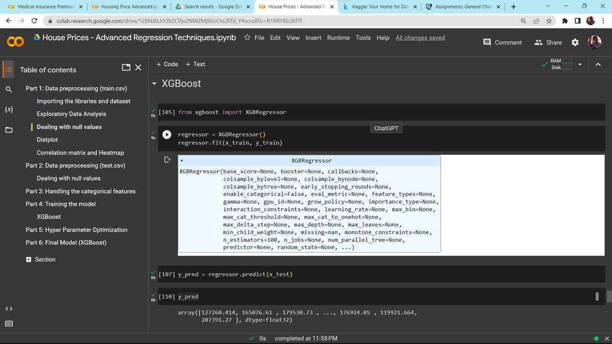Switch to Assignments General Chem tab
Viewport: 612px width, 344px height.
tap(463, 7)
